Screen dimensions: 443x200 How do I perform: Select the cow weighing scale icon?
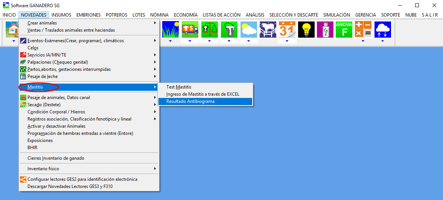[209, 29]
